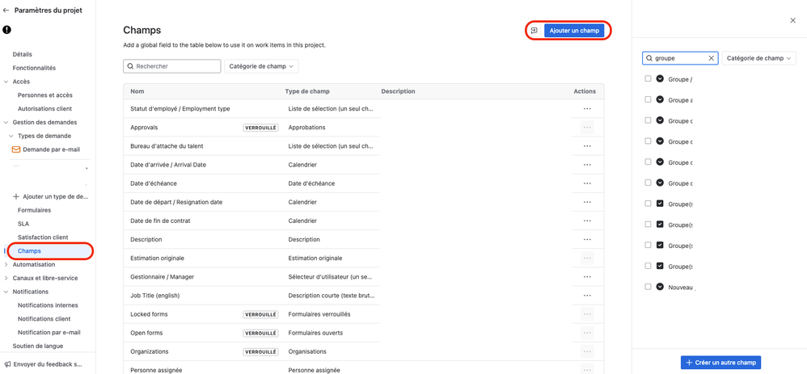The image size is (807, 374).
Task: Click the Description column header
Action: click(398, 91)
